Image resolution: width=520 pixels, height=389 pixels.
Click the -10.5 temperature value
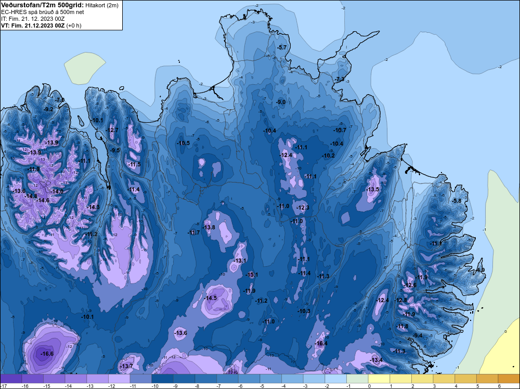184,143
